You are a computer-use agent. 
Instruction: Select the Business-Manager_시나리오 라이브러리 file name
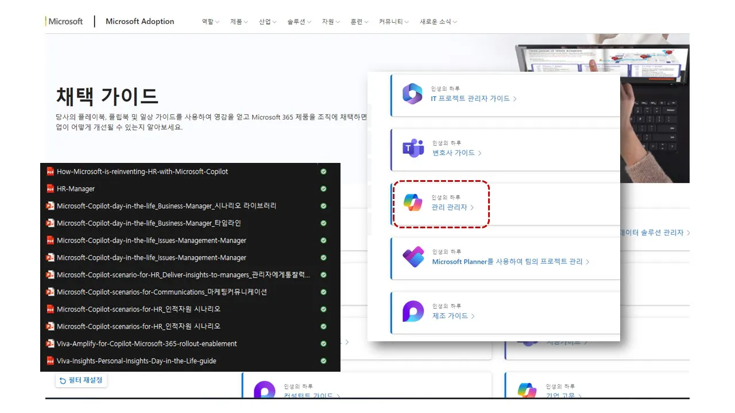click(167, 206)
